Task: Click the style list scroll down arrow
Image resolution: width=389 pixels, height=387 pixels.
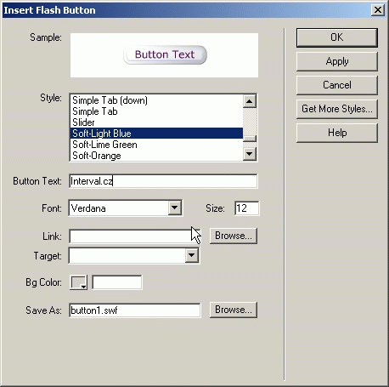Action: point(250,154)
